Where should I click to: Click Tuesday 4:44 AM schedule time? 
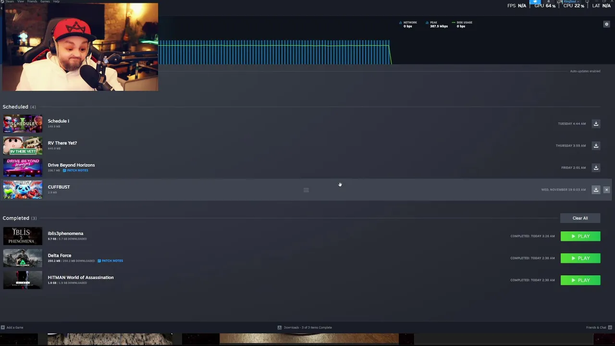572,124
